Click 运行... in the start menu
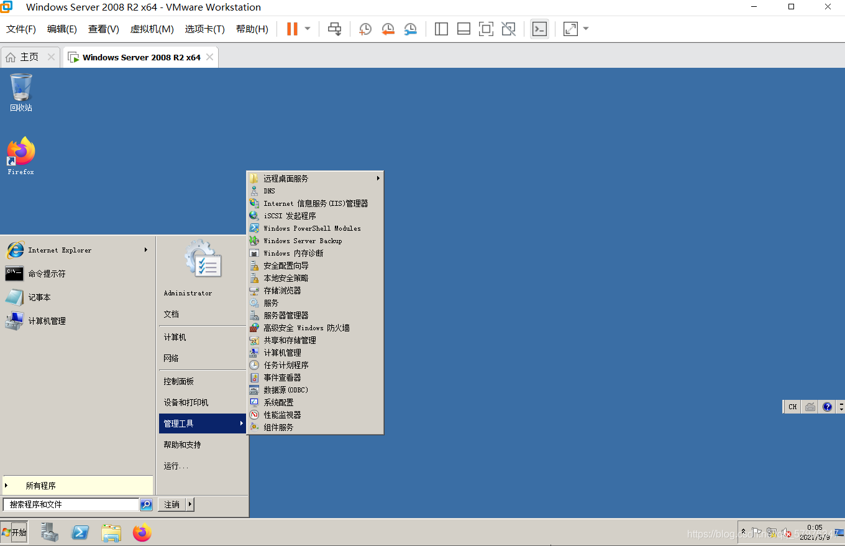Image resolution: width=845 pixels, height=546 pixels. tap(176, 466)
